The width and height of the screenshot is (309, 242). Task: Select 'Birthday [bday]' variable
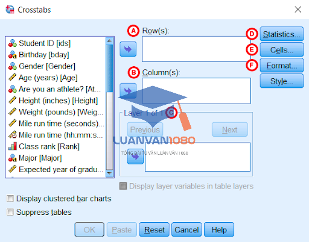click(56, 55)
